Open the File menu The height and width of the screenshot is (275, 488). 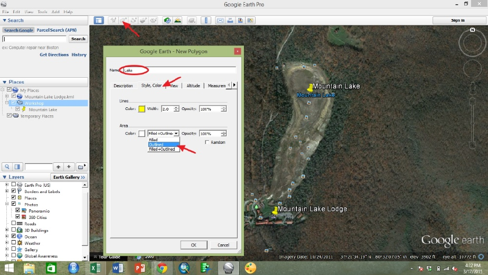coord(6,12)
